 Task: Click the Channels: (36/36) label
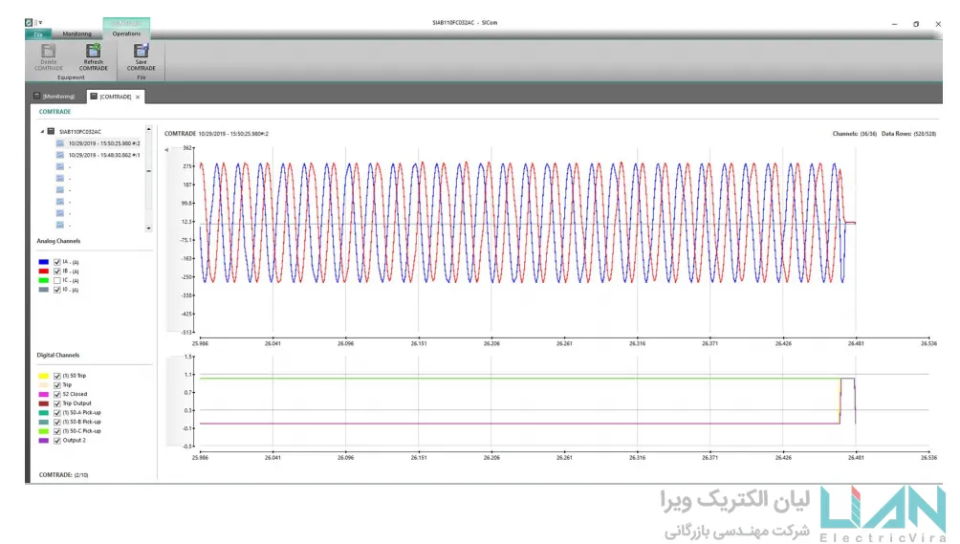[x=854, y=134]
